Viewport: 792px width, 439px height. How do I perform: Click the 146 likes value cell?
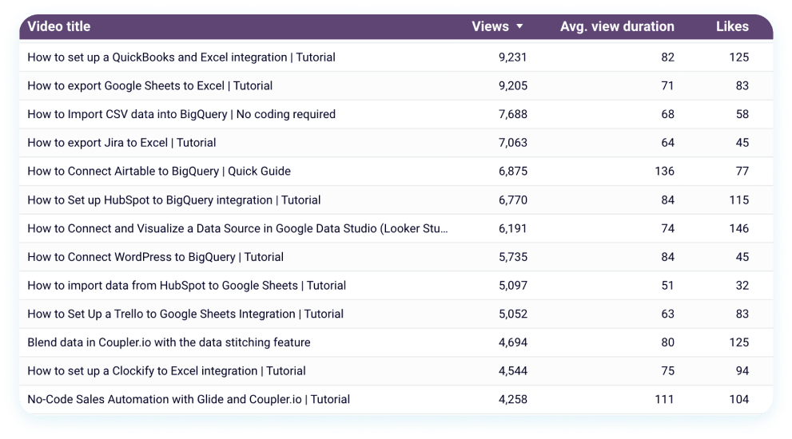click(738, 229)
